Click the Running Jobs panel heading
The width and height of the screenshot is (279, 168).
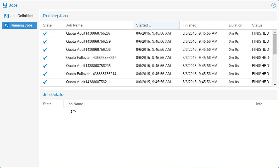(55, 16)
